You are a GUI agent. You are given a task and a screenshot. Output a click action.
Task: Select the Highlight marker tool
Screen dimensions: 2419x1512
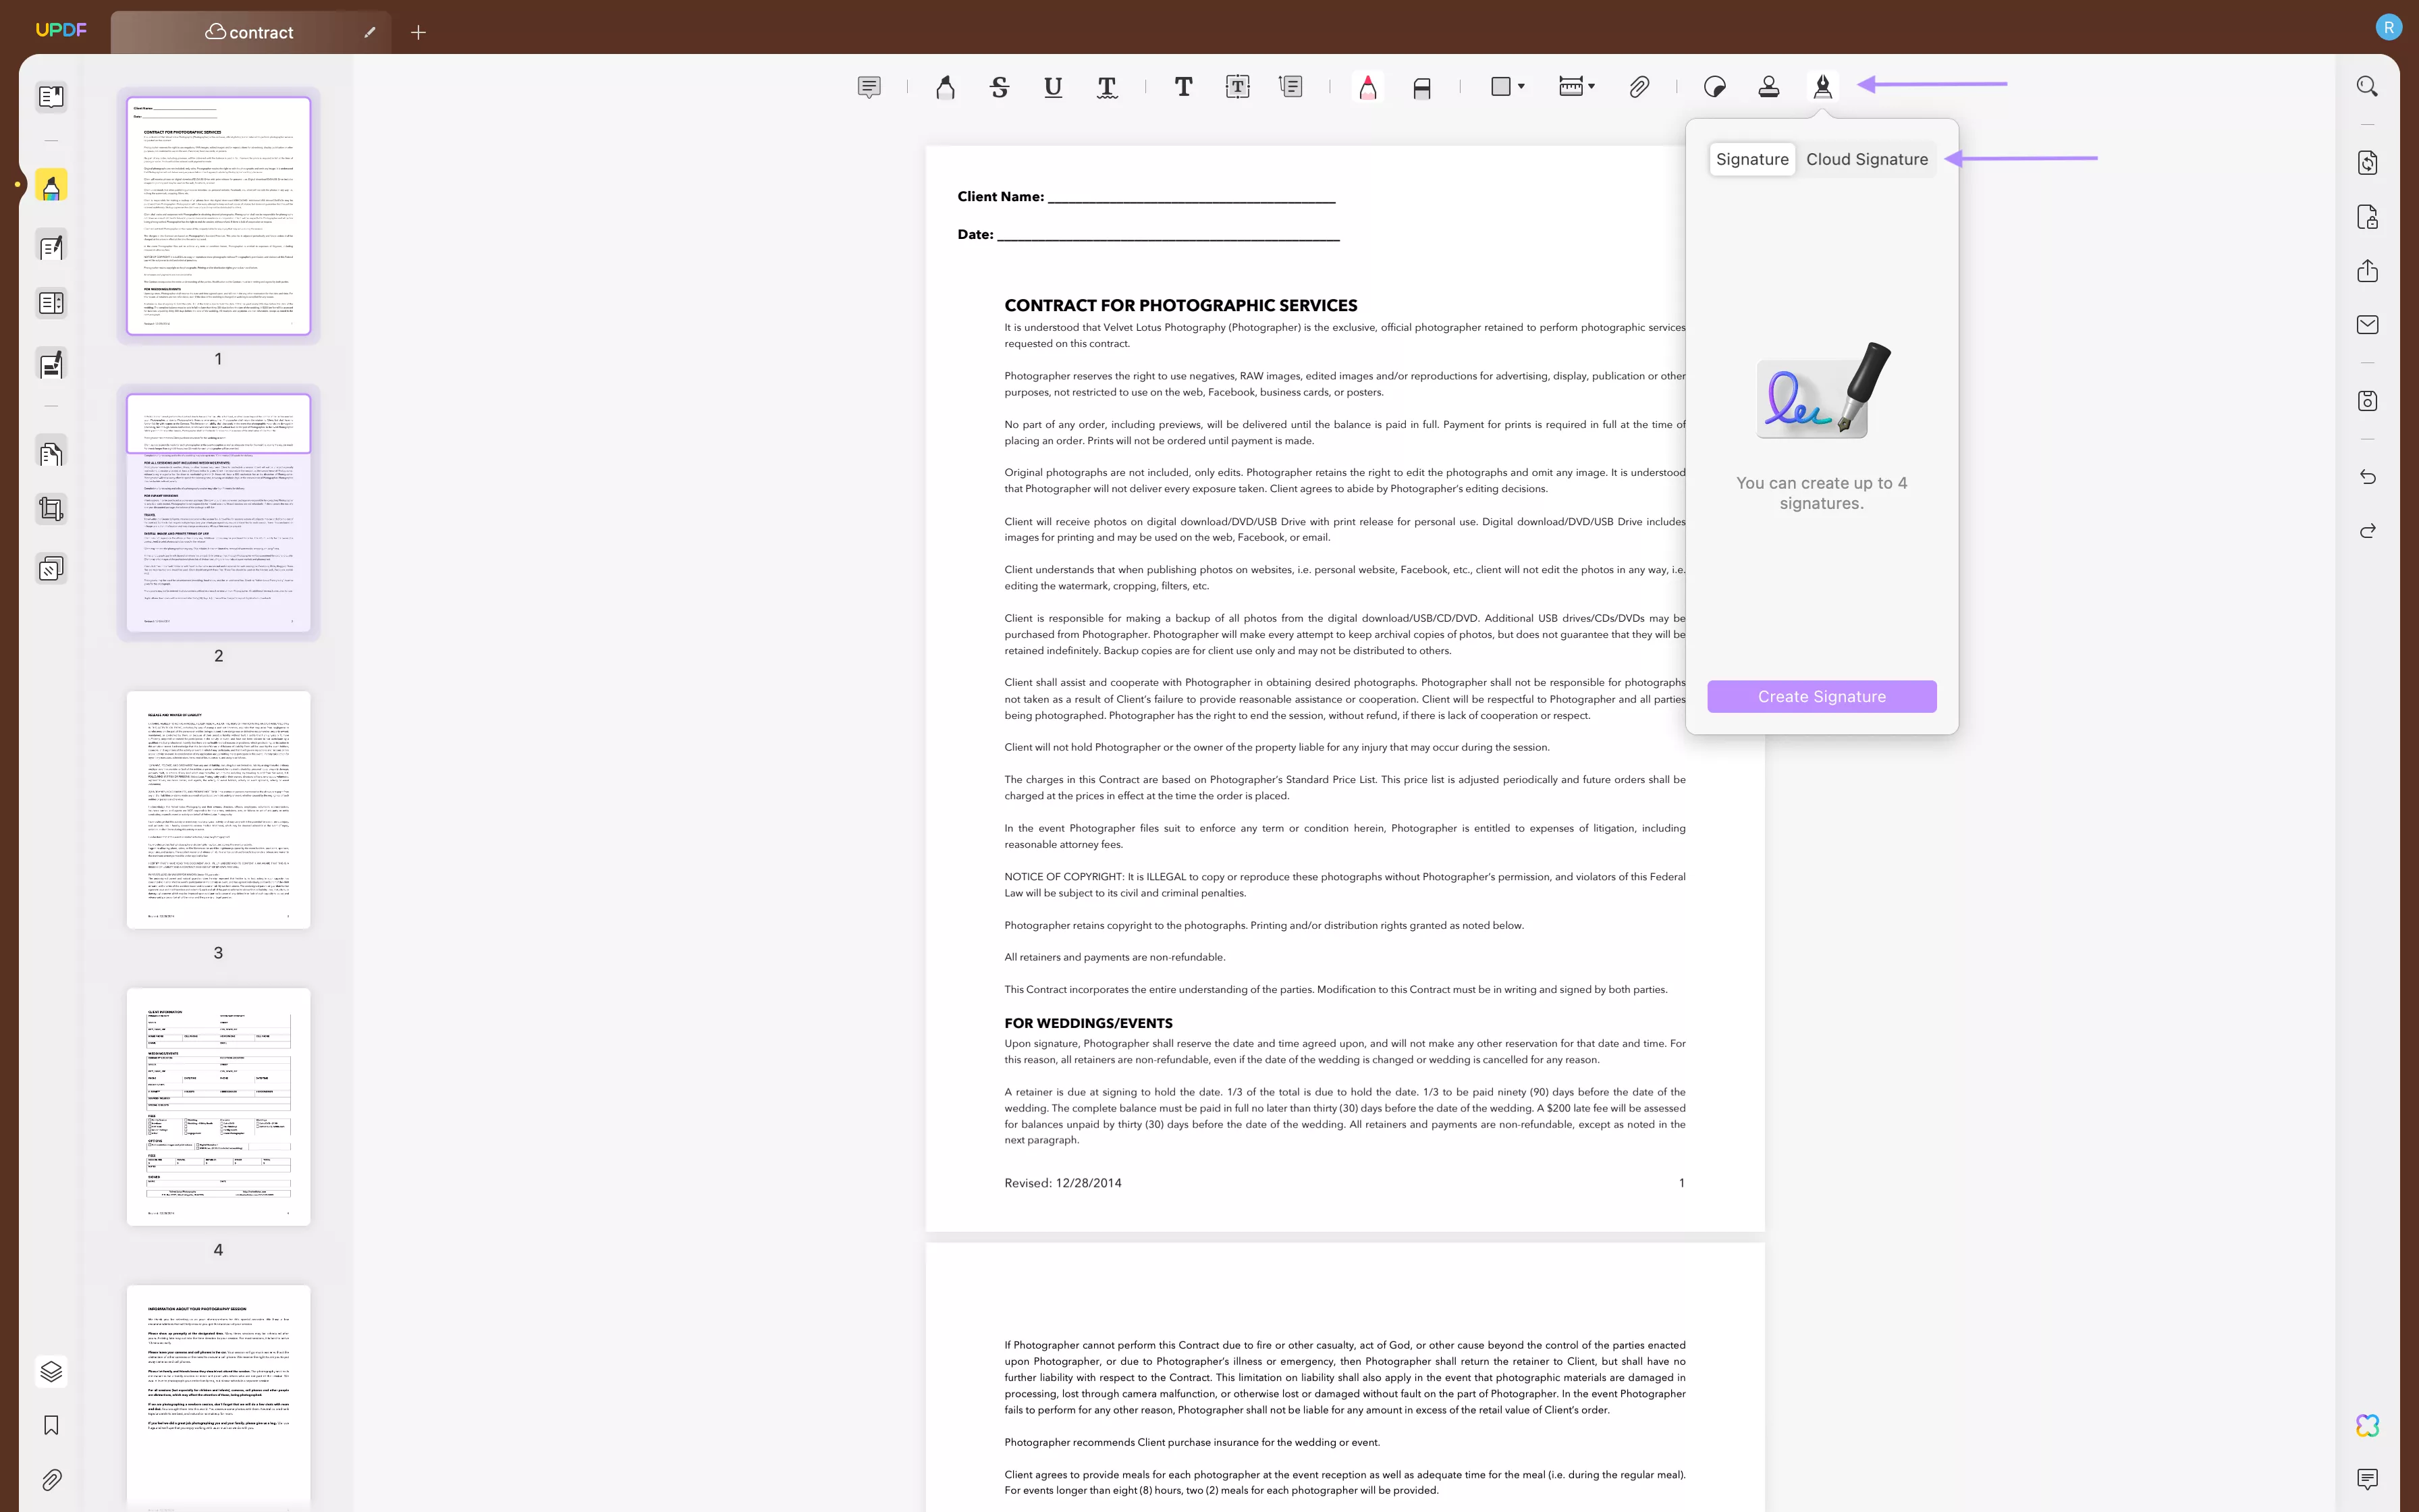coord(945,88)
